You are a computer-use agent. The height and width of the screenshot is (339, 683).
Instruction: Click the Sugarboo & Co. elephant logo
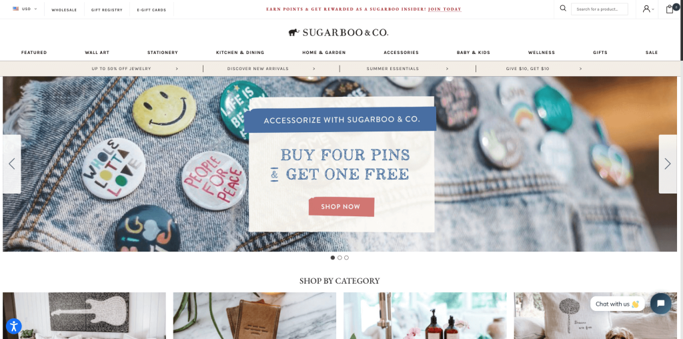pyautogui.click(x=338, y=32)
